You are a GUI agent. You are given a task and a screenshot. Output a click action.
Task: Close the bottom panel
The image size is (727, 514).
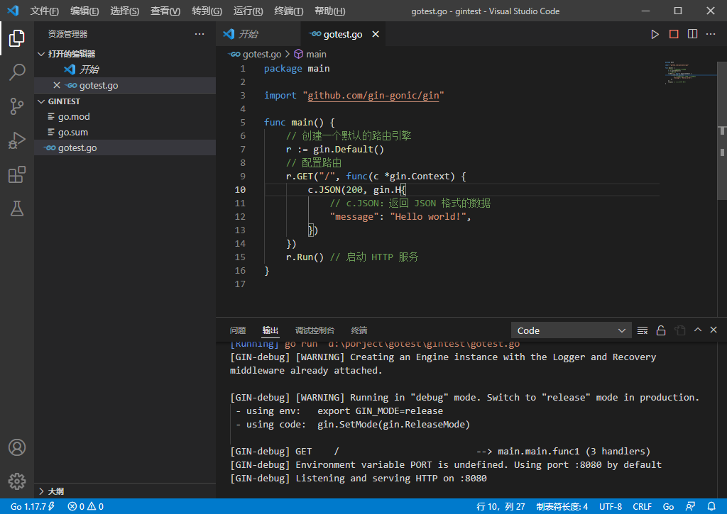714,330
